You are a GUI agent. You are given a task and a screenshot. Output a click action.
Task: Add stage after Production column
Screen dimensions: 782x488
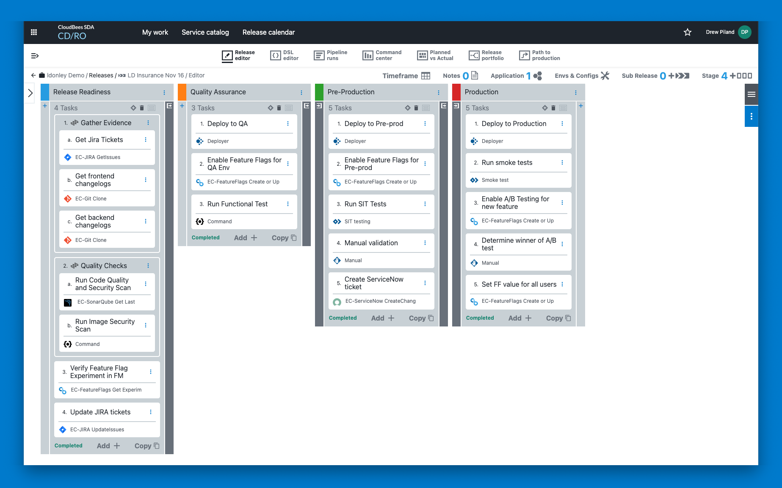click(581, 106)
